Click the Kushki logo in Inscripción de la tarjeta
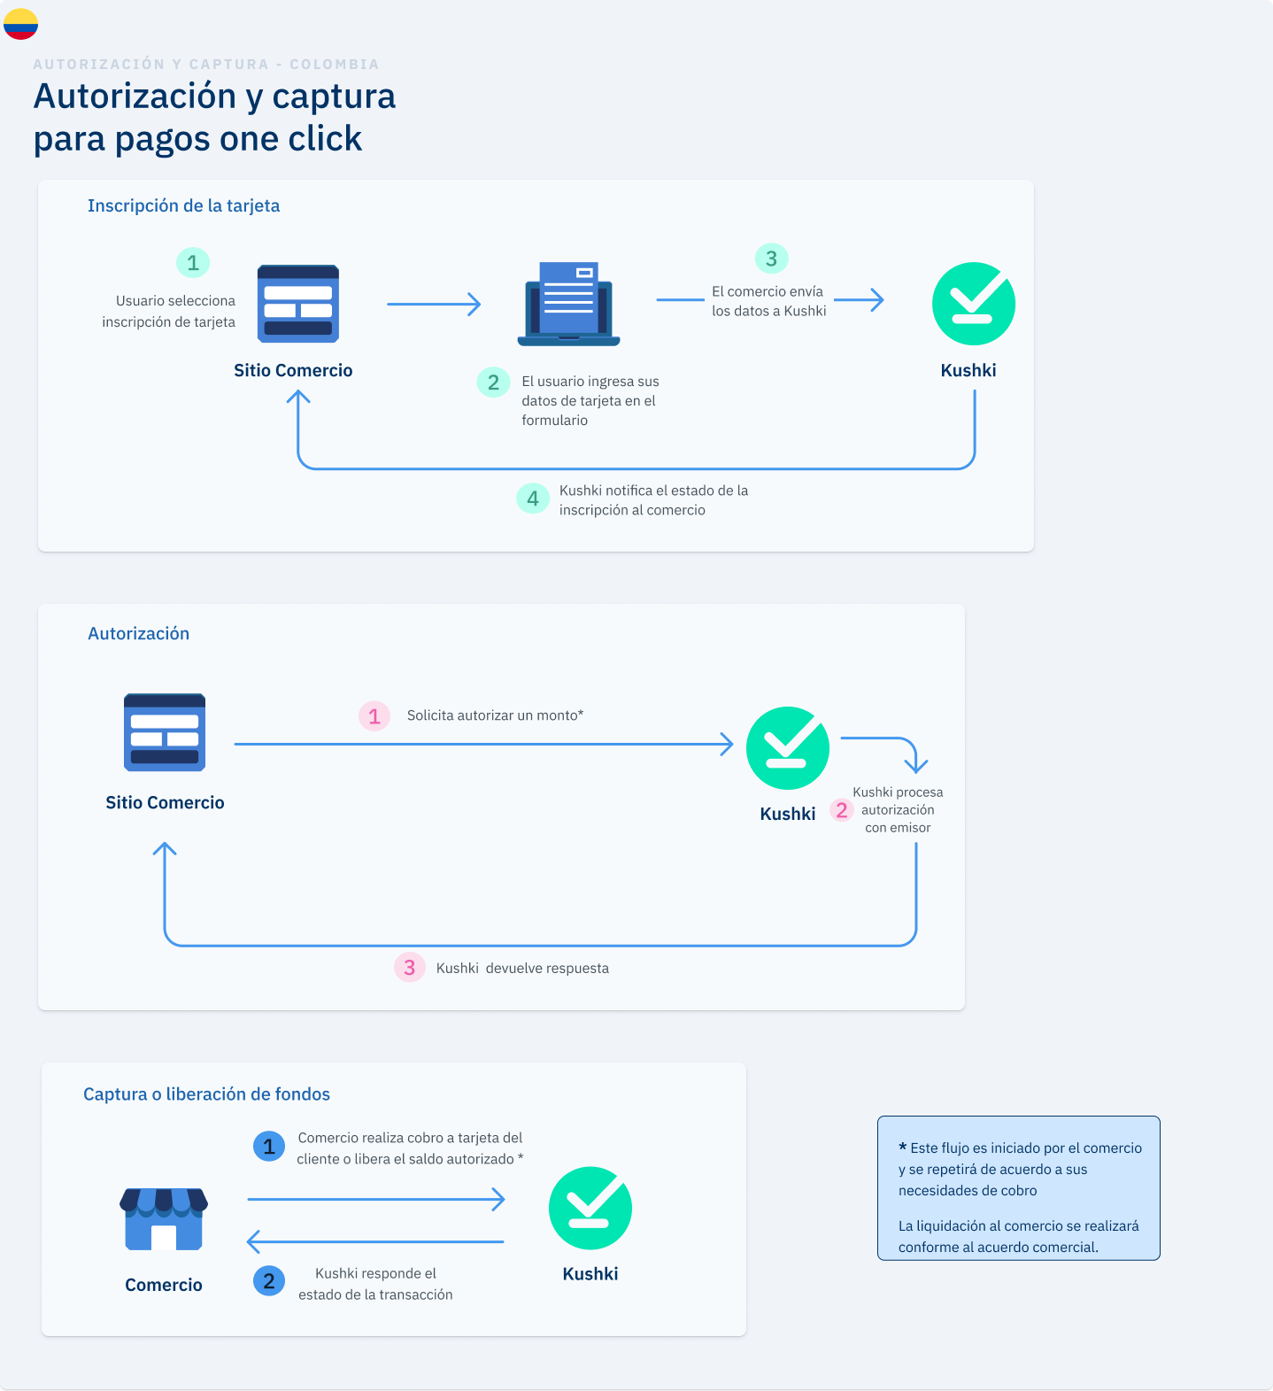 974,304
